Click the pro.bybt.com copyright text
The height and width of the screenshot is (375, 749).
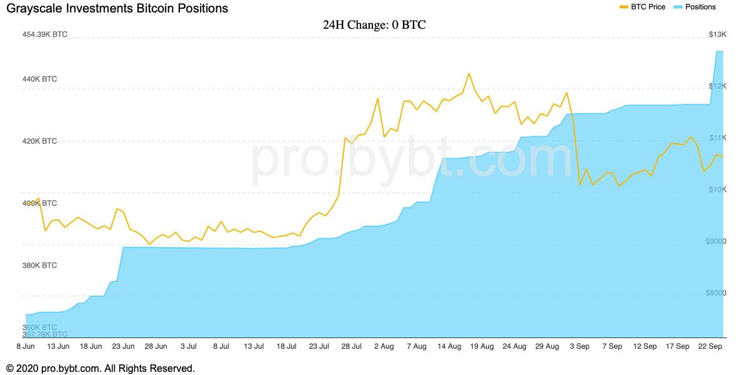point(101,368)
